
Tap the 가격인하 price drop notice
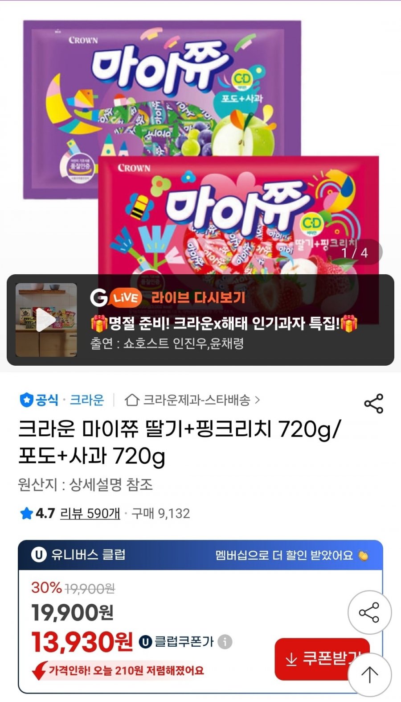119,670
